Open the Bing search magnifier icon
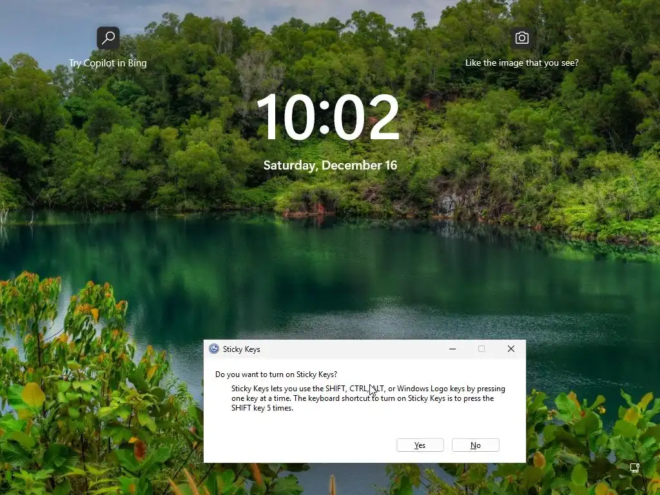Screen dimensions: 660x495 coord(108,38)
